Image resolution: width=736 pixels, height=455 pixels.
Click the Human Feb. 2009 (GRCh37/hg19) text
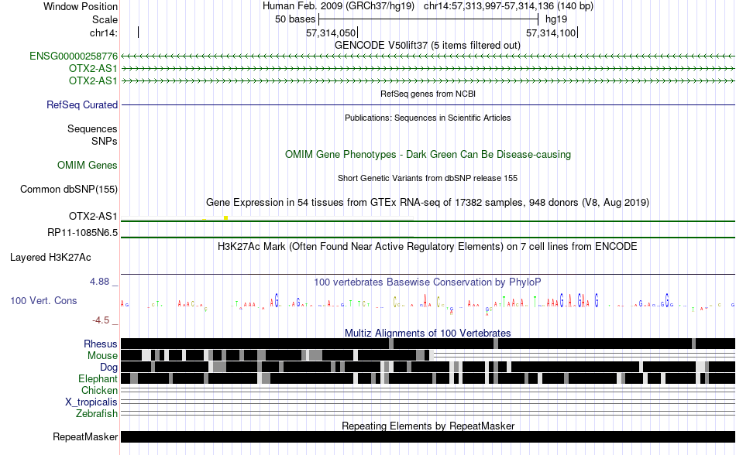(x=339, y=6)
